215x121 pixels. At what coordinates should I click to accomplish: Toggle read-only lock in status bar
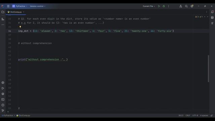[212, 116]
